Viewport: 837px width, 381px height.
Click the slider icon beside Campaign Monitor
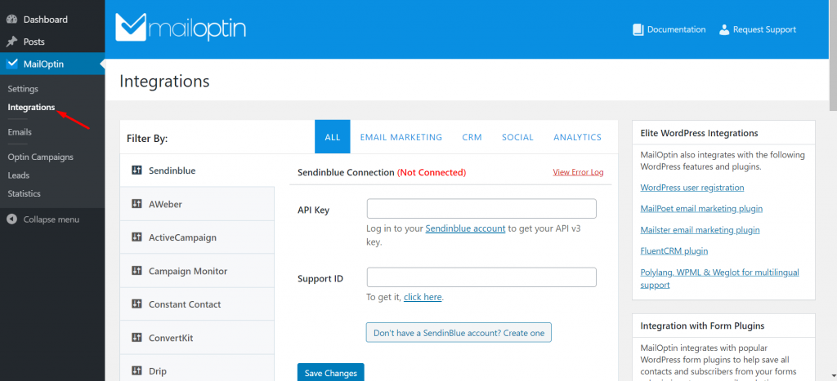137,271
